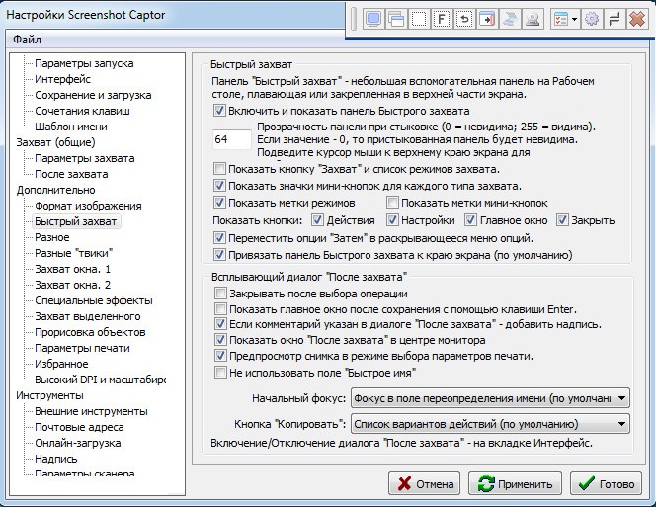The image size is (656, 507).
Task: Uncheck 'Предпросмотр снимка в режиме выбора параметров печати'
Action: pos(220,356)
